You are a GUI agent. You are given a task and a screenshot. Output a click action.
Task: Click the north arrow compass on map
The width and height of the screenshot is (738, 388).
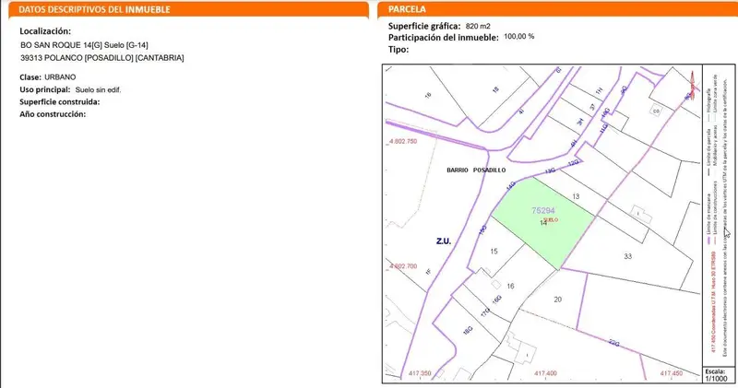tap(693, 85)
